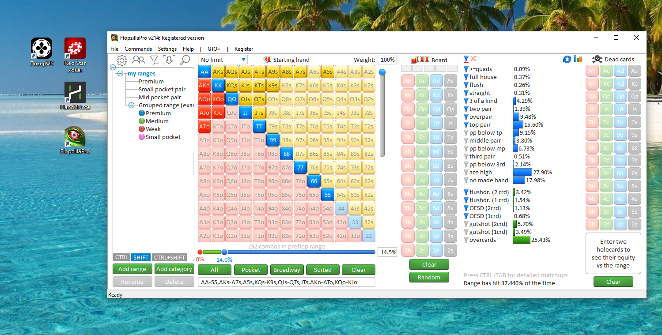662x335 pixels.
Task: Toggle the grey middle pair filter funnel
Action: pyautogui.click(x=466, y=141)
